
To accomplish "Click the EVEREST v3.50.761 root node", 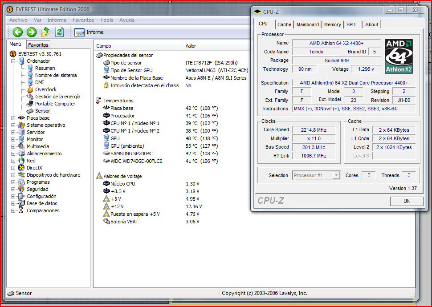I will (x=40, y=54).
